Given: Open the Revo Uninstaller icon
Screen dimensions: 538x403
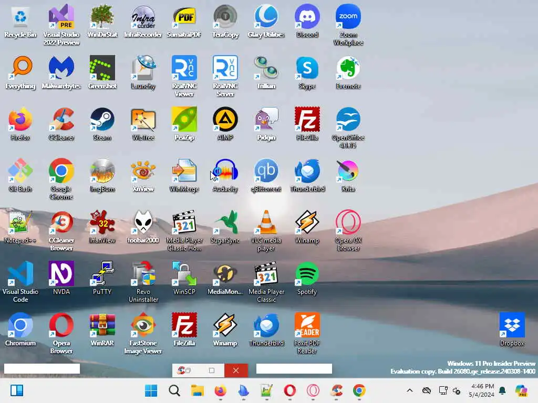Looking at the screenshot, I should pos(143,282).
